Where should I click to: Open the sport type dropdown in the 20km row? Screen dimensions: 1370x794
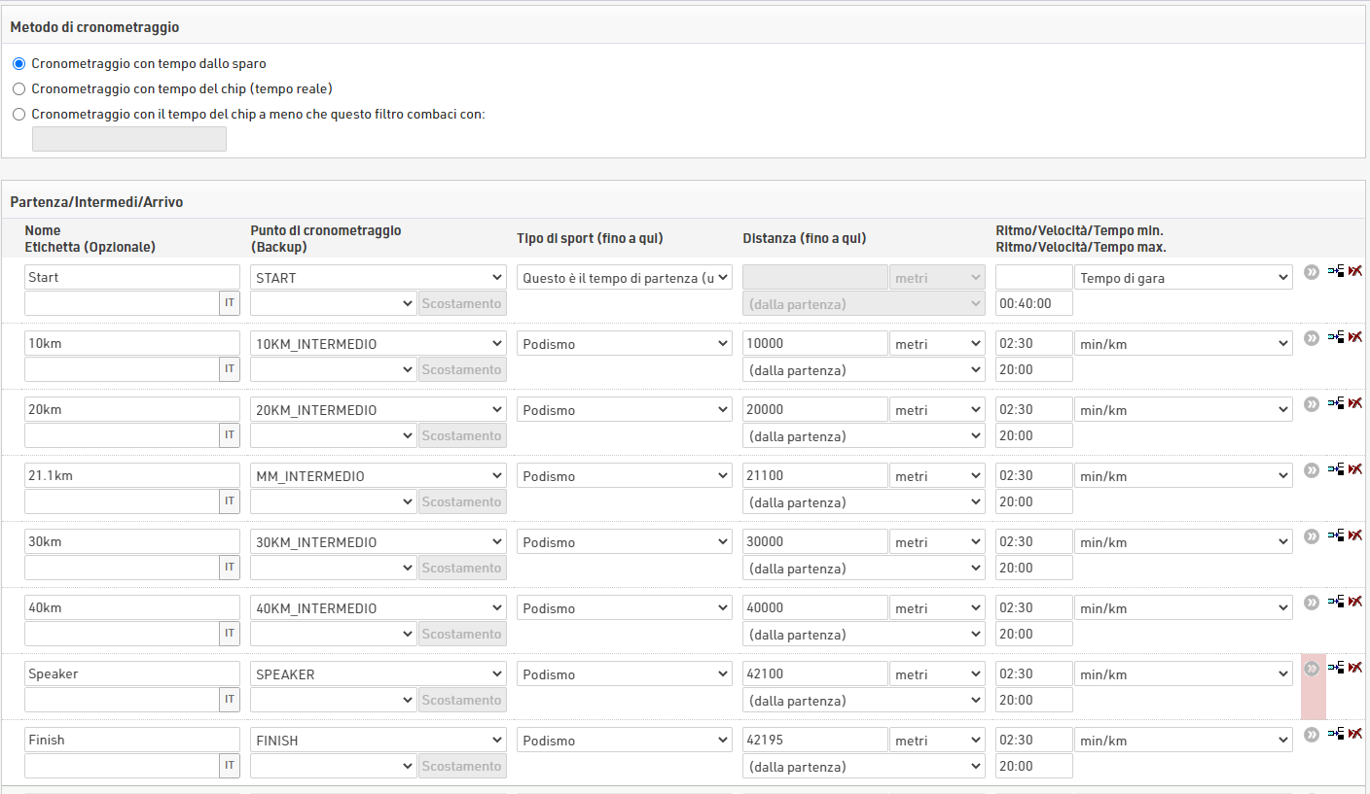point(625,409)
